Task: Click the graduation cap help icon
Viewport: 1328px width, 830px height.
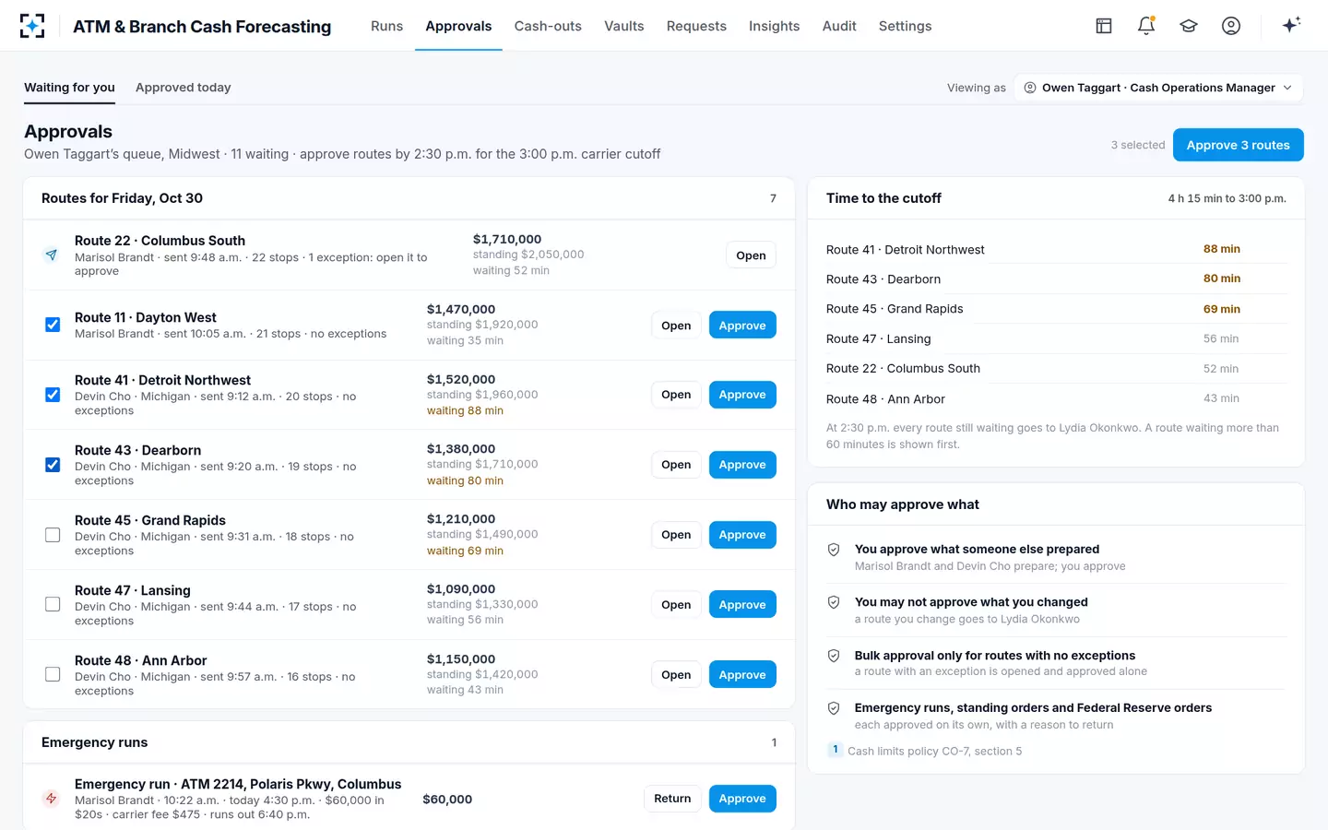Action: click(1189, 26)
